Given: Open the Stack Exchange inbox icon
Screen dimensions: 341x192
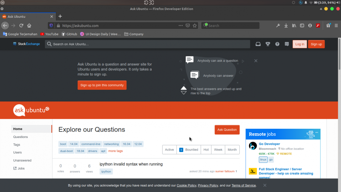Looking at the screenshot, I should point(258,44).
